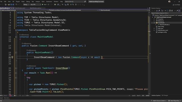Click the Live Share button

[176, 5]
